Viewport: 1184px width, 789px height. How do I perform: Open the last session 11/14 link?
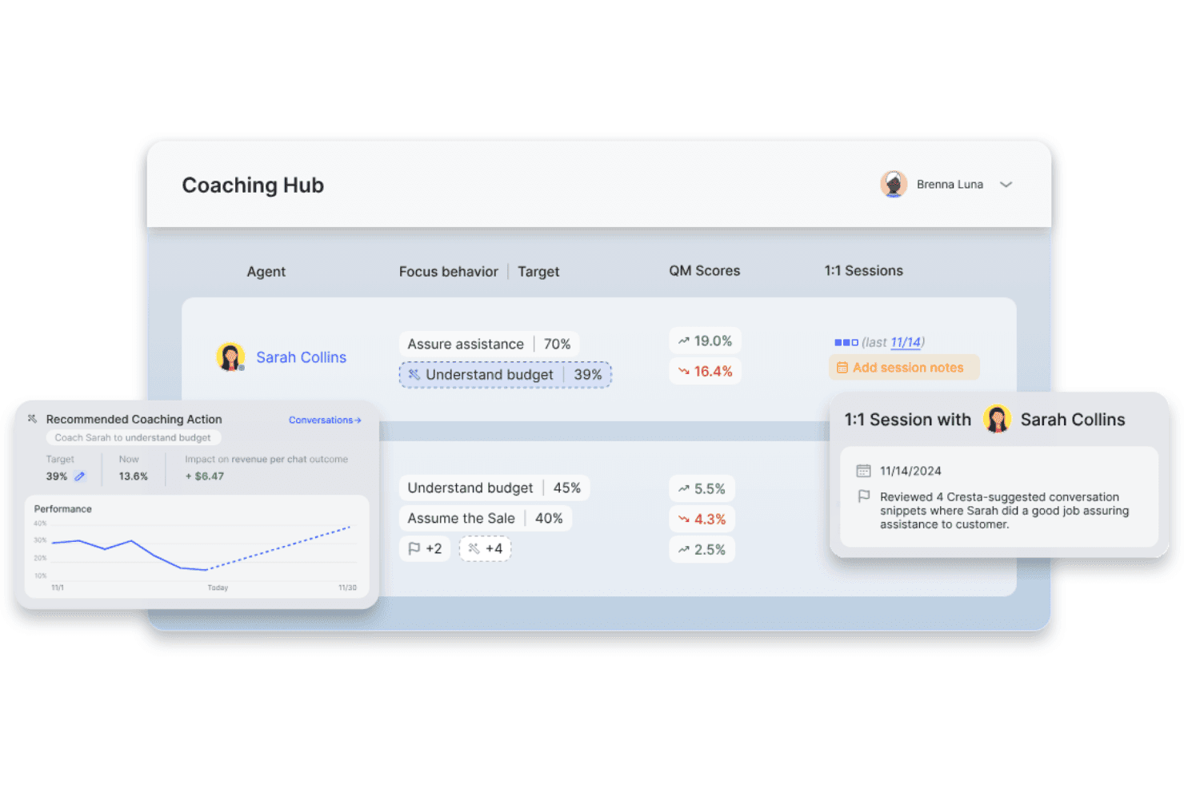906,342
